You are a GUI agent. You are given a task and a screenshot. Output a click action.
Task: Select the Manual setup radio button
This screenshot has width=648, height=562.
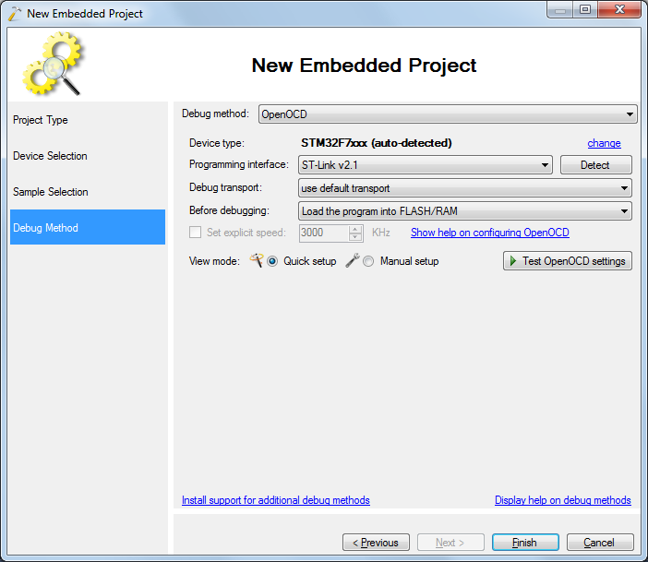pos(368,261)
